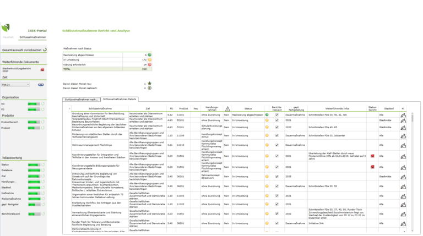Screen dimensions: 423x236
Task: Open the Feb.21 time period dropdown
Action: [15, 85]
